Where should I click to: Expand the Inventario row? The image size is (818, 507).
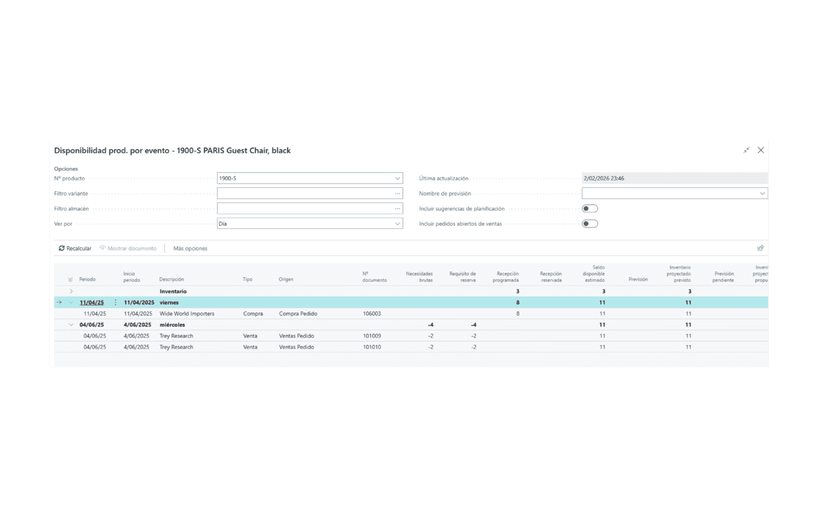tap(71, 291)
